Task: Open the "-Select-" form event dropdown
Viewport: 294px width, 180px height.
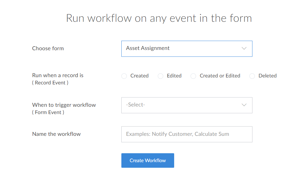Action: click(187, 105)
